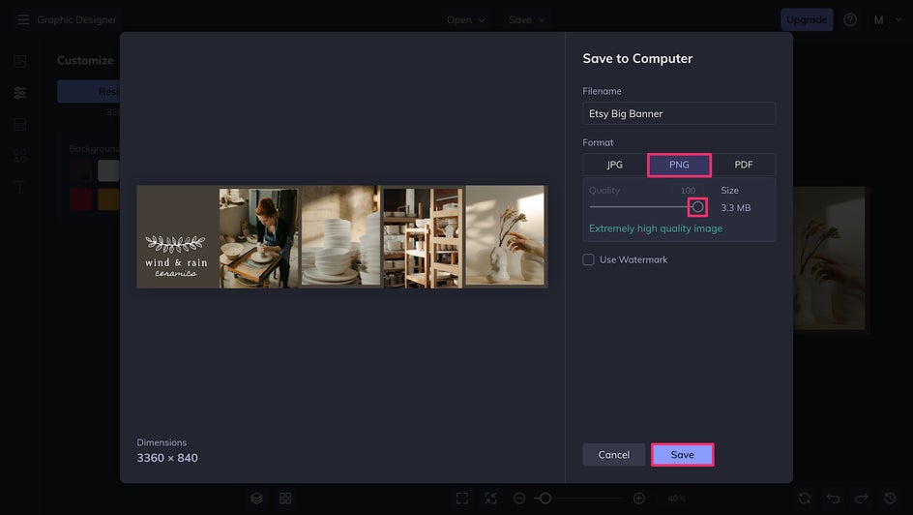Click the bottom zoom slider handle
The width and height of the screenshot is (913, 515).
(545, 499)
